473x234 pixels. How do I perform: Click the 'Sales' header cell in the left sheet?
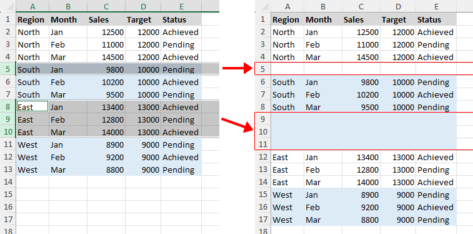coord(106,19)
